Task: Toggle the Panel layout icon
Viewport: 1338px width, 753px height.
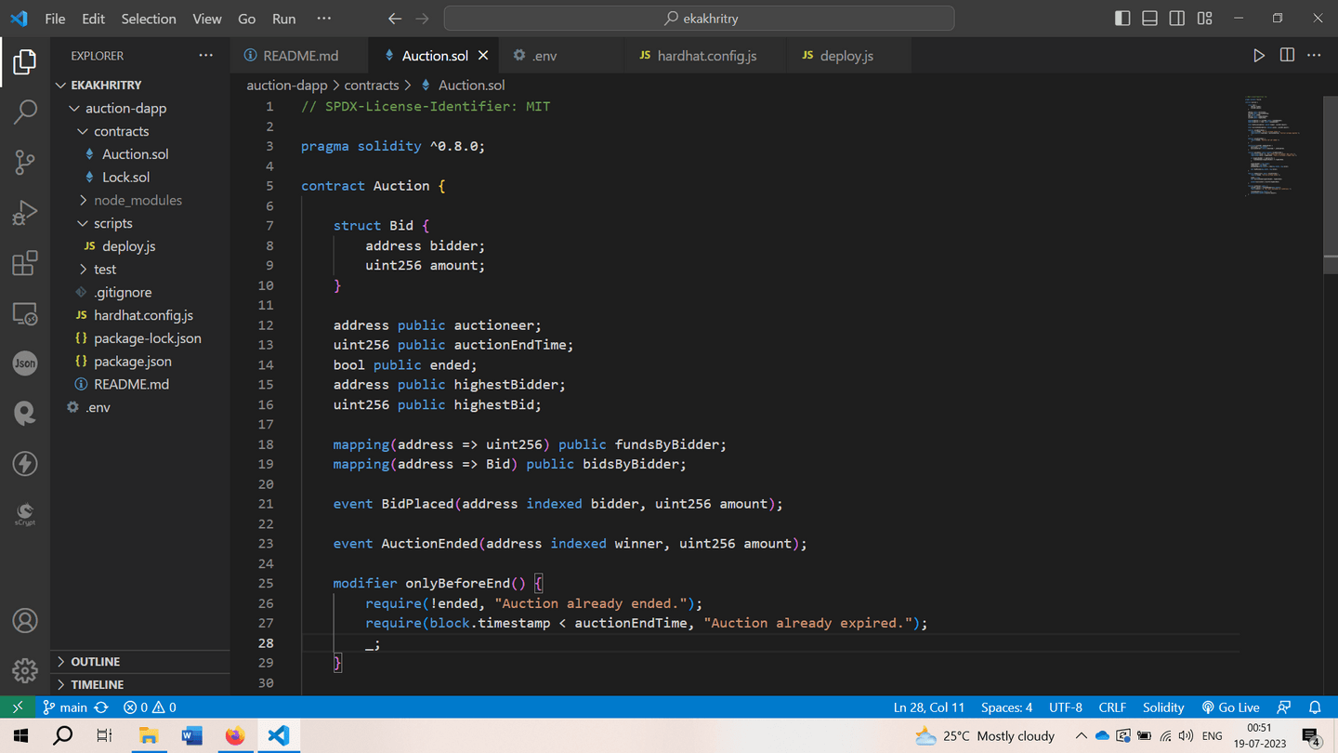Action: point(1150,19)
